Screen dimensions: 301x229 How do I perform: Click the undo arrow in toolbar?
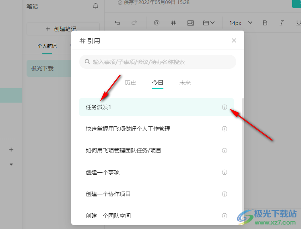(117, 23)
